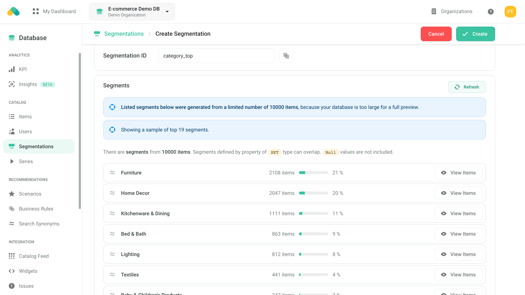Click the Bed & Bath segment name
The height and width of the screenshot is (295, 525).
click(133, 234)
